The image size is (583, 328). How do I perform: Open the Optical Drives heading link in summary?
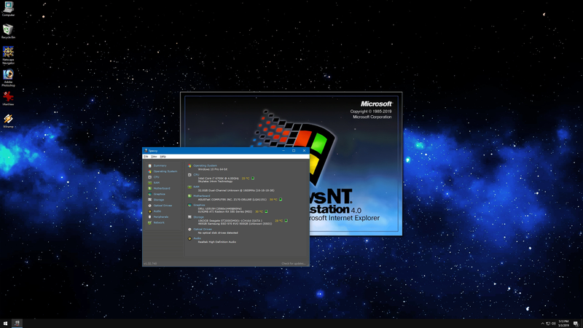(x=203, y=230)
